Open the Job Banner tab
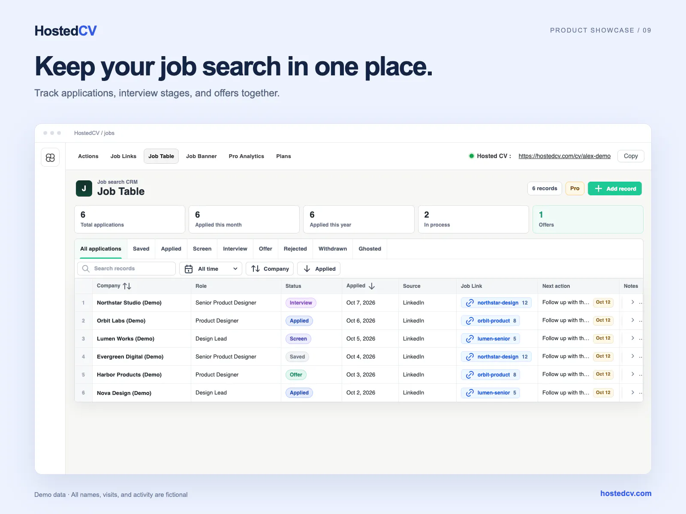The image size is (686, 514). pos(202,156)
